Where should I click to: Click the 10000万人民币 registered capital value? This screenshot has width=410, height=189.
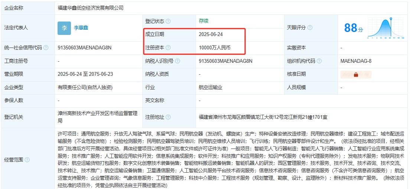(215, 48)
